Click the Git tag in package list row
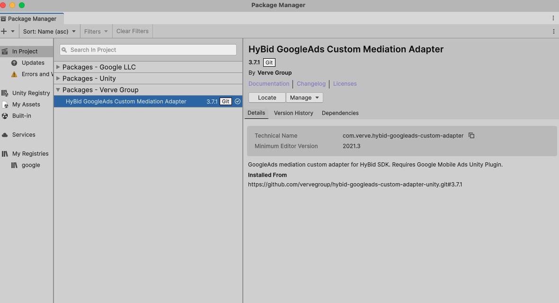This screenshot has height=303, width=559. tap(226, 101)
